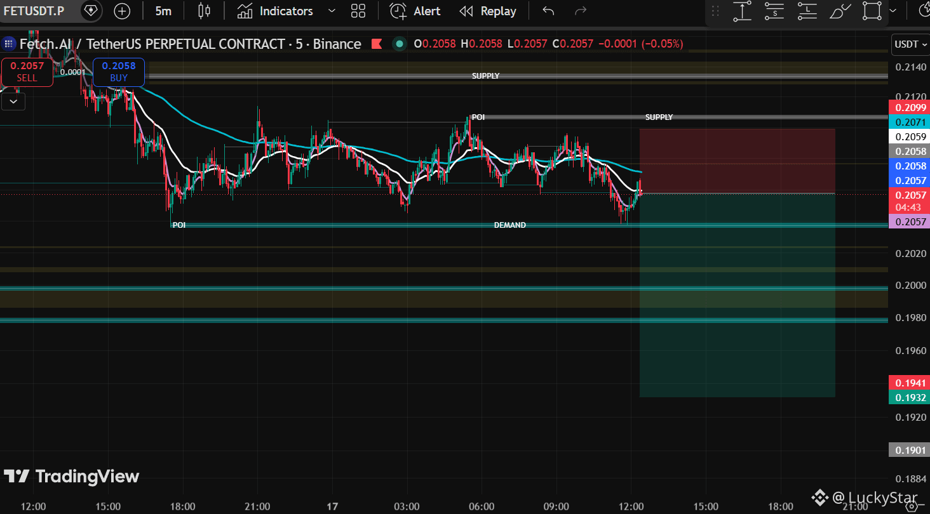The height and width of the screenshot is (514, 930).
Task: Click the red 0.1941 price label
Action: click(910, 383)
